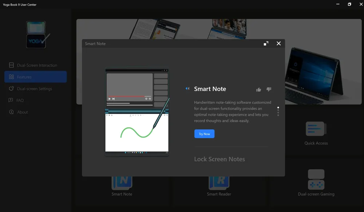
Task: Open the Smart Reader feature tile icon
Action: pyautogui.click(x=219, y=183)
